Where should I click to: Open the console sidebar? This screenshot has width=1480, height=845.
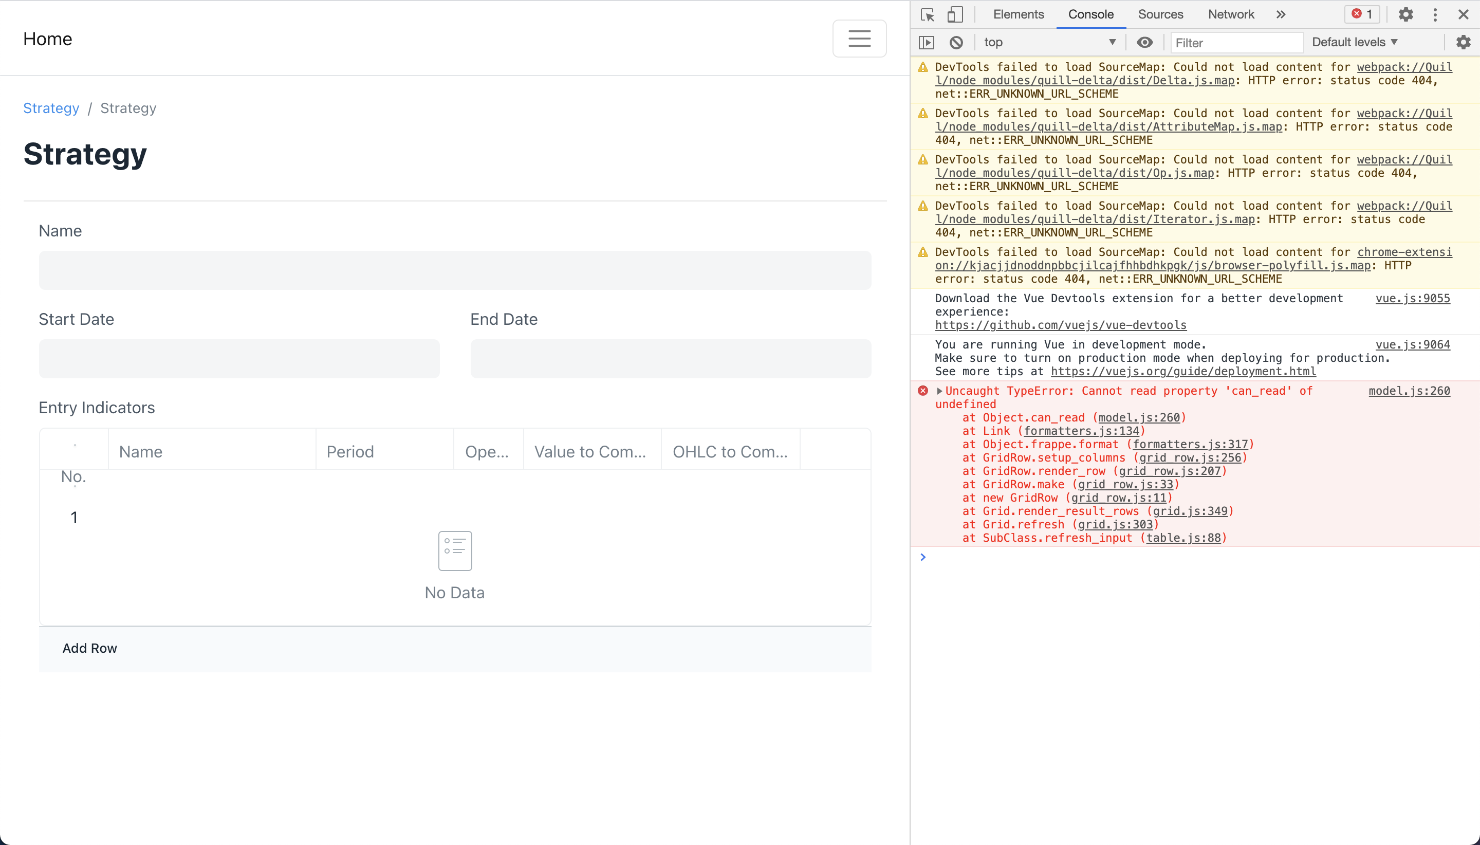[x=927, y=42]
